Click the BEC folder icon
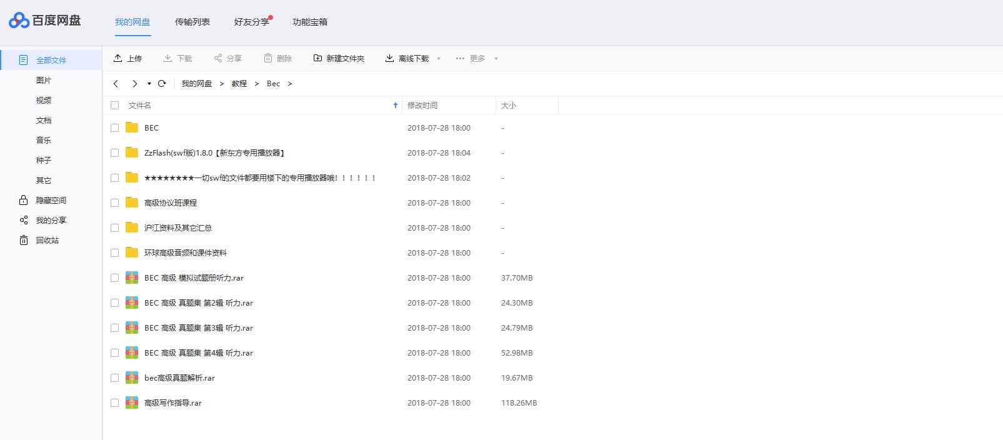 (132, 127)
